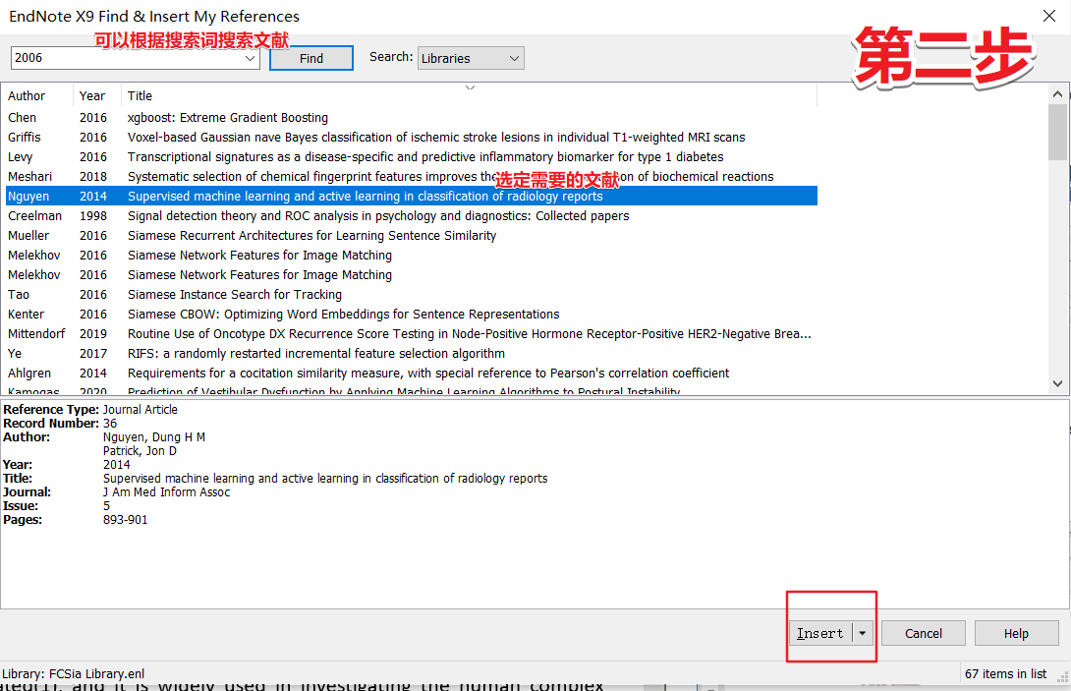Click the Help button
The width and height of the screenshot is (1071, 691).
[x=1016, y=634]
